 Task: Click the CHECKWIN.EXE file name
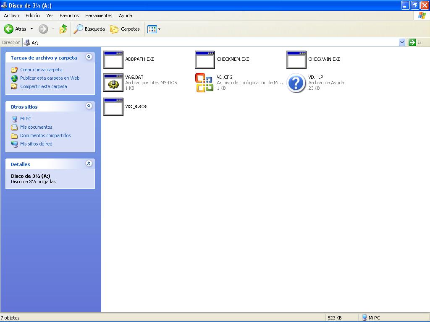325,59
